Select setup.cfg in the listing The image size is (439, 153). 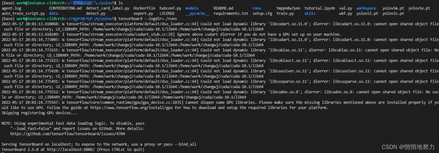click(262, 14)
